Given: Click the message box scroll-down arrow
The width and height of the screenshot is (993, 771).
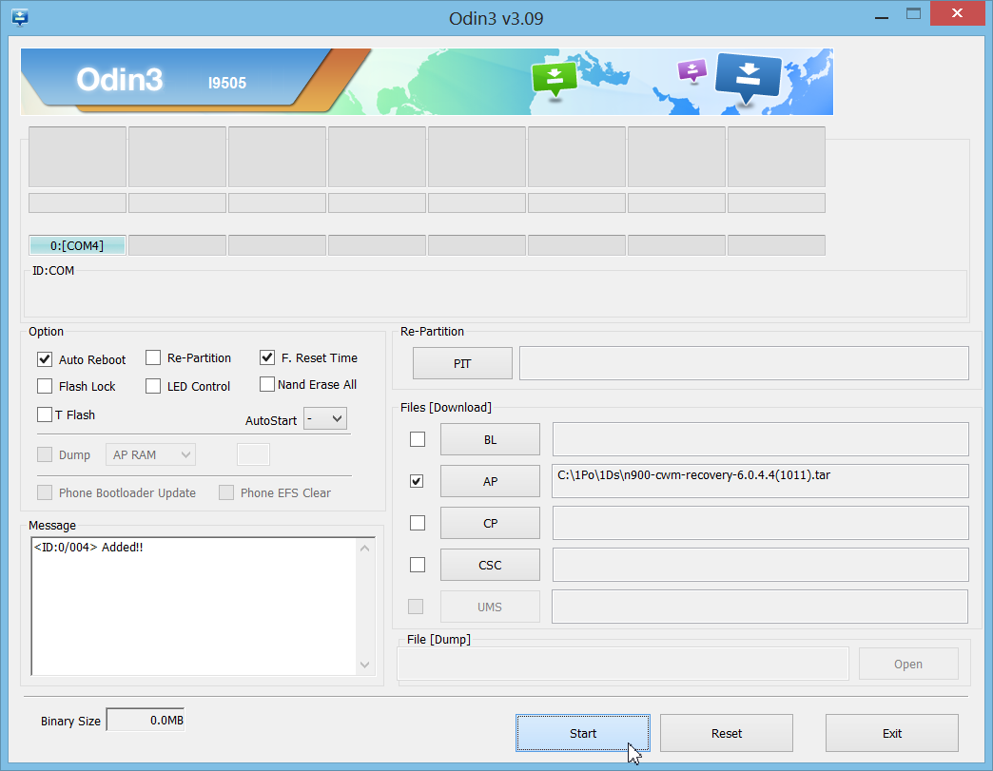Looking at the screenshot, I should coord(365,665).
